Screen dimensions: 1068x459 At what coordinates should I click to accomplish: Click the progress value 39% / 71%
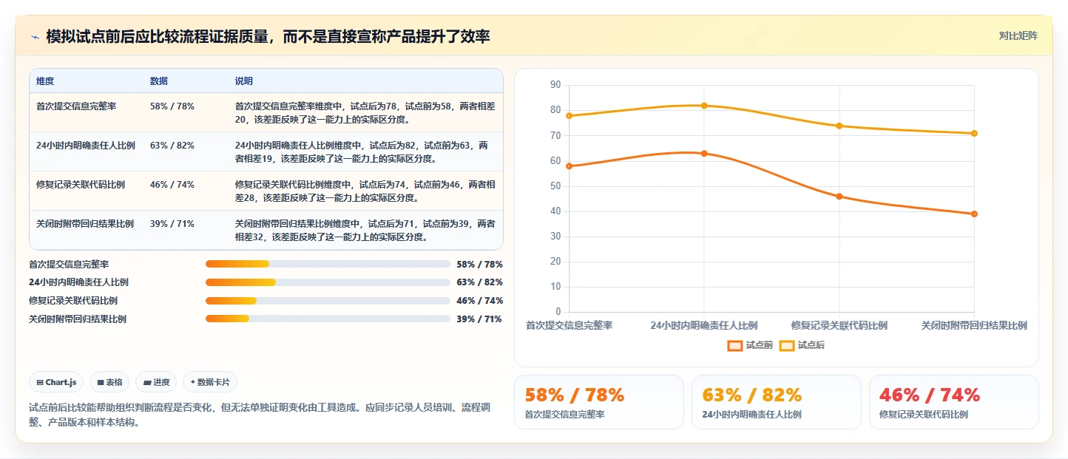(479, 319)
